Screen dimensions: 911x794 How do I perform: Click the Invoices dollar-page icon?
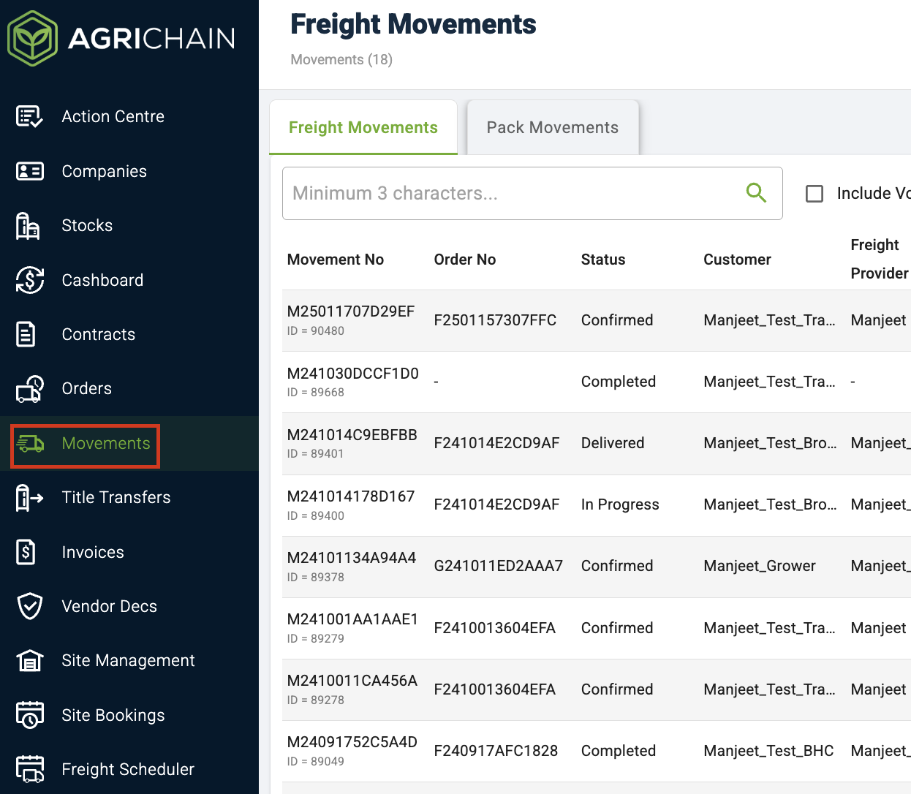[26, 552]
